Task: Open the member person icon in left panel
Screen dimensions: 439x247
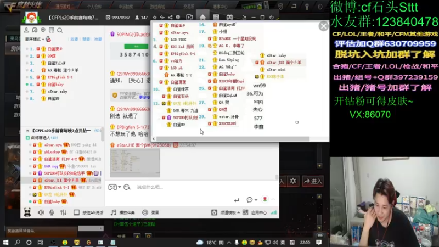Action: (26, 30)
